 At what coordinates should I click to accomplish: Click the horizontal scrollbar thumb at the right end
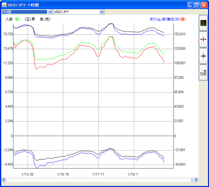pyautogui.click(x=192, y=180)
